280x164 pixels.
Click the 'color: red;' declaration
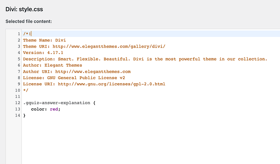click(46, 109)
